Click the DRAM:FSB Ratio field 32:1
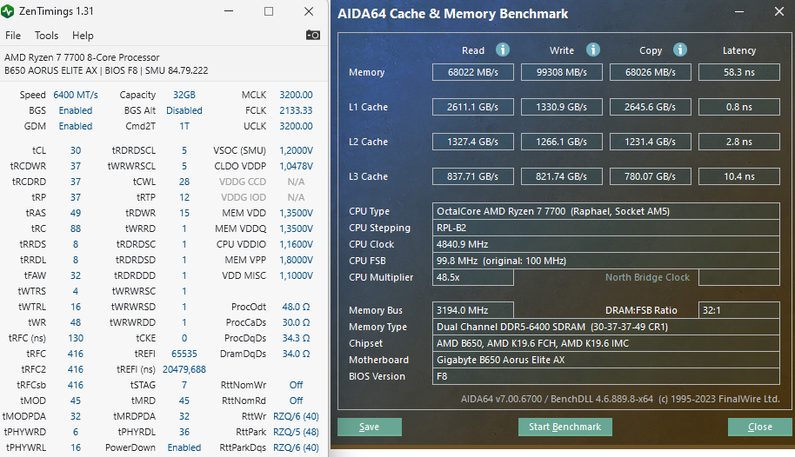The height and width of the screenshot is (457, 795). [739, 310]
